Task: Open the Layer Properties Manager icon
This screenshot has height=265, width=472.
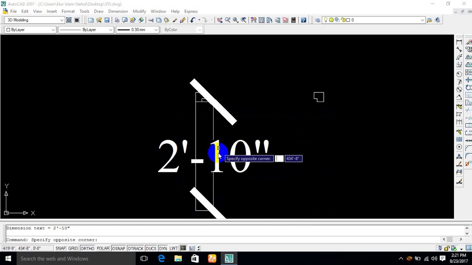Action: pos(317,20)
